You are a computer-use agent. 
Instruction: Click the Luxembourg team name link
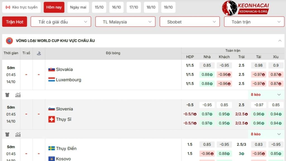[x=68, y=80]
